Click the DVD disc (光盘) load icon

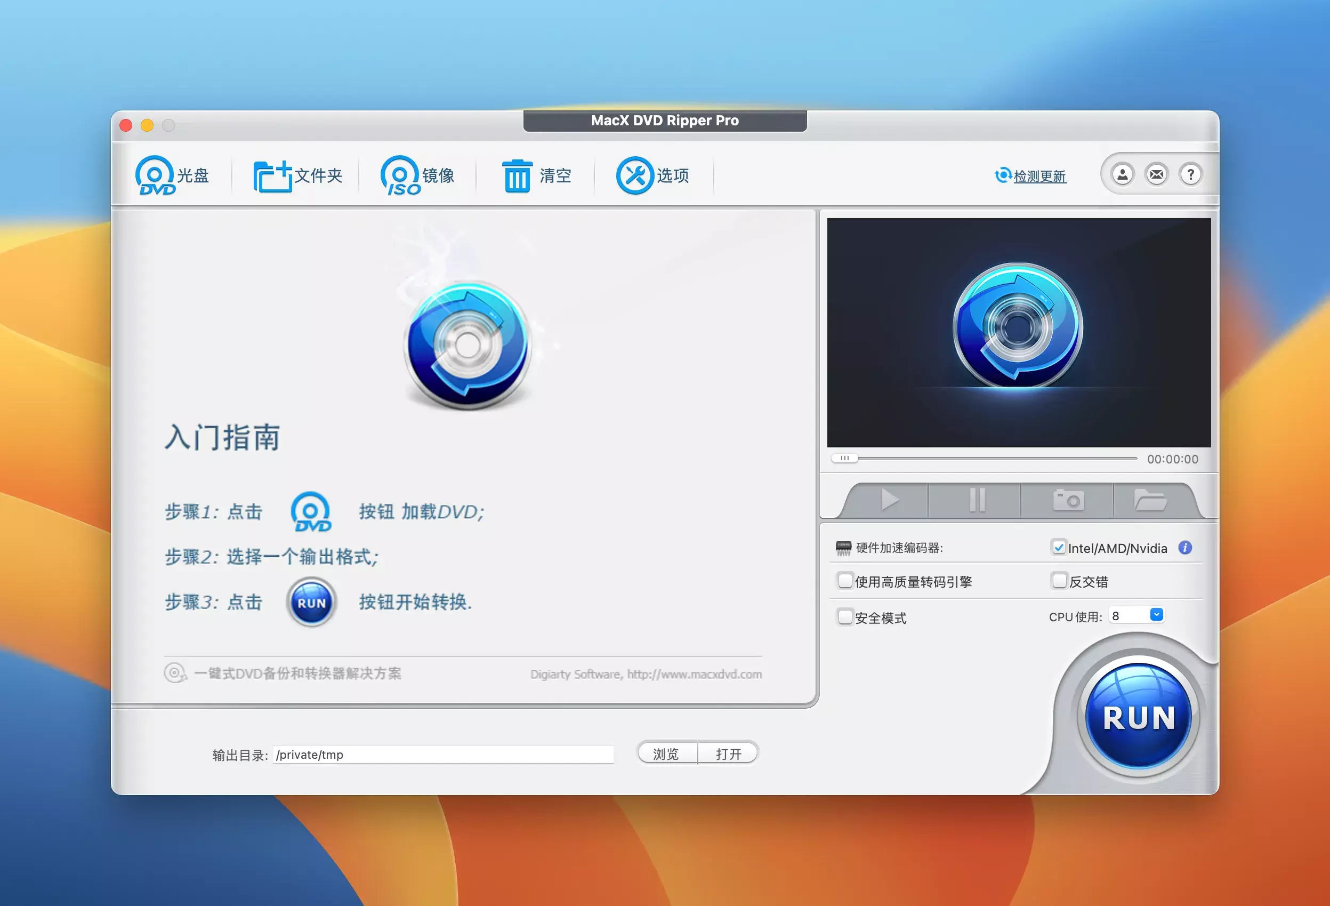click(155, 175)
